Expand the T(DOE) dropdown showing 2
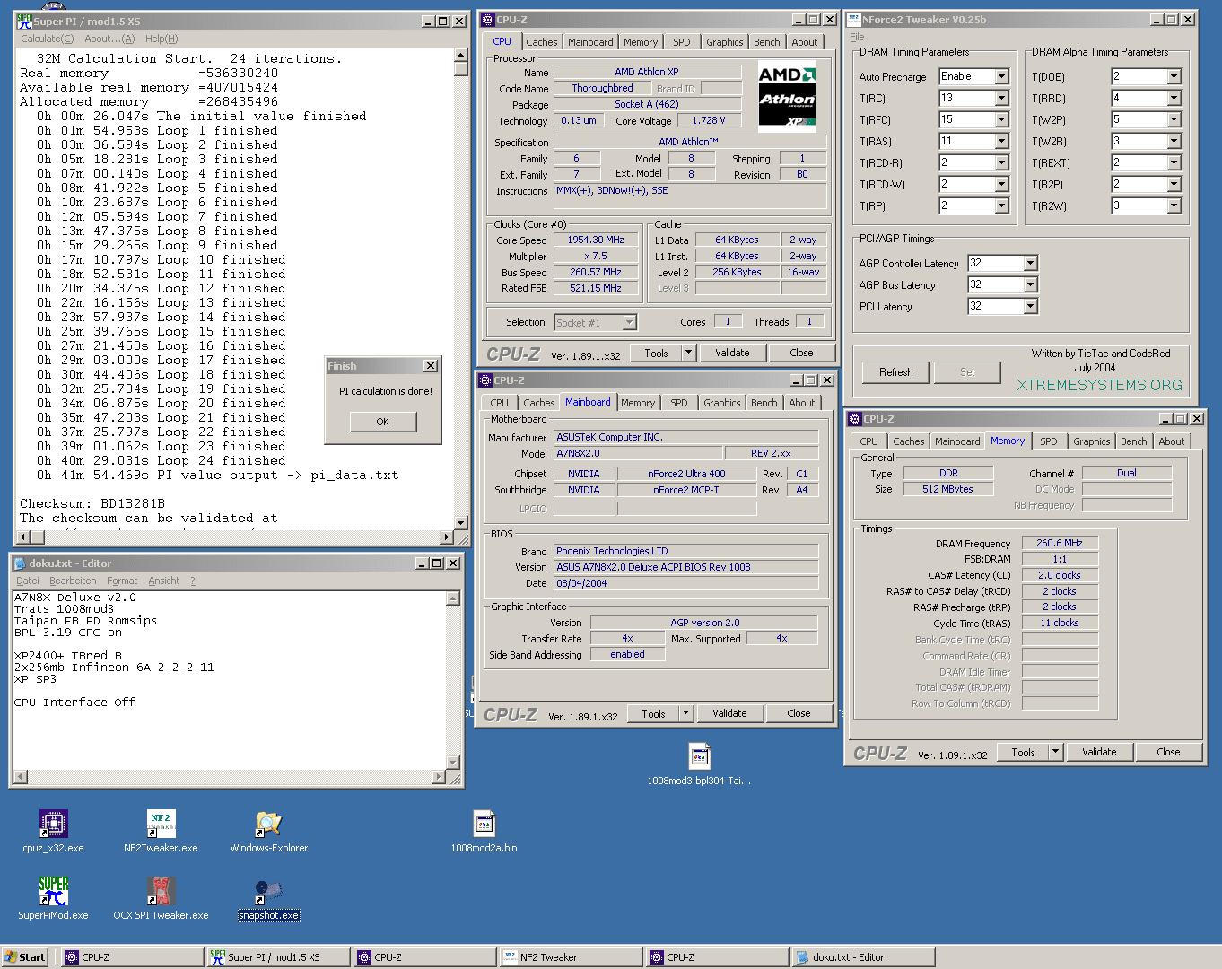Viewport: 1222px width, 969px height. 1174,76
